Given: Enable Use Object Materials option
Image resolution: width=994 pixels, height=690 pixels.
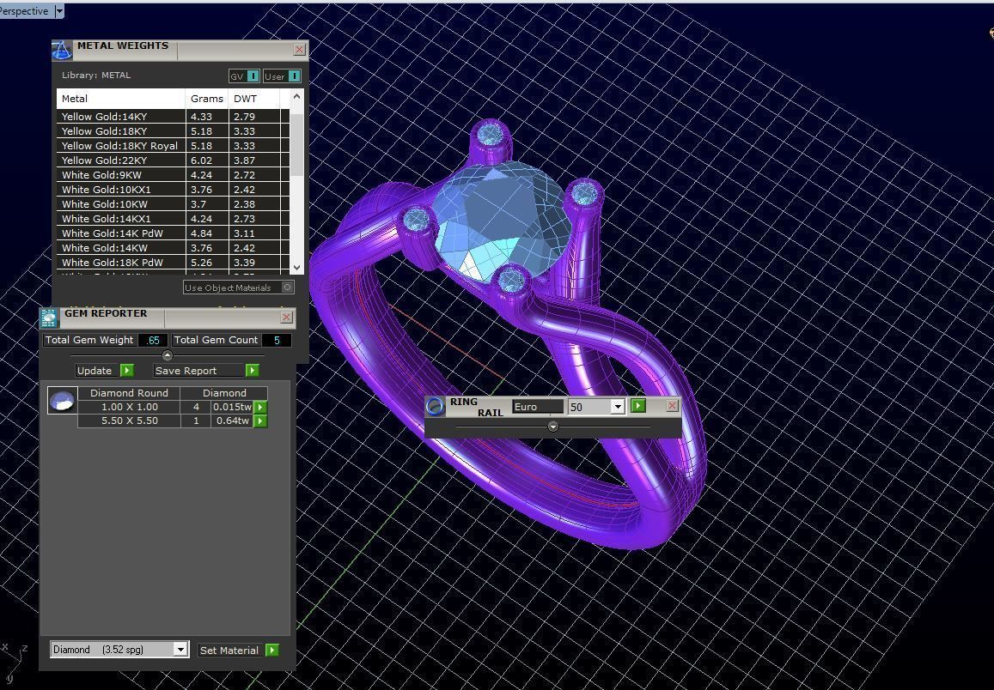Looking at the screenshot, I should click(238, 287).
